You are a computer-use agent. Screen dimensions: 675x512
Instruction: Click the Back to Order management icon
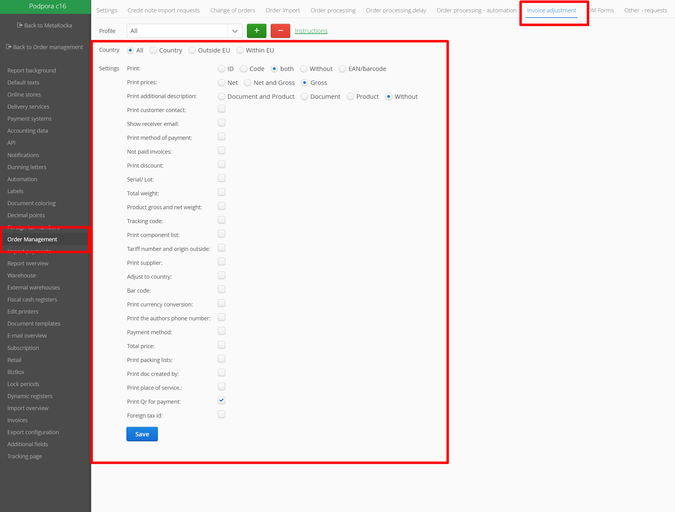[9, 47]
